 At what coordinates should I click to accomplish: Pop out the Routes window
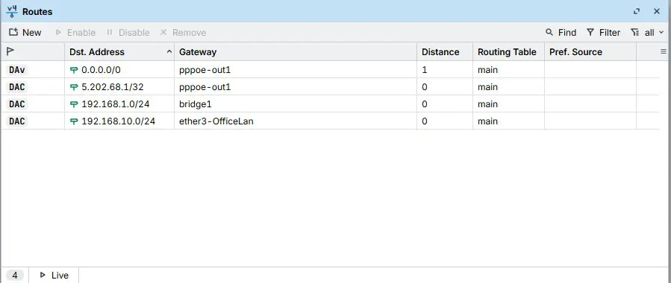[637, 11]
